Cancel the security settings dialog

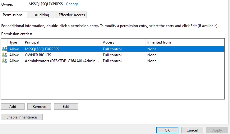[192, 130]
